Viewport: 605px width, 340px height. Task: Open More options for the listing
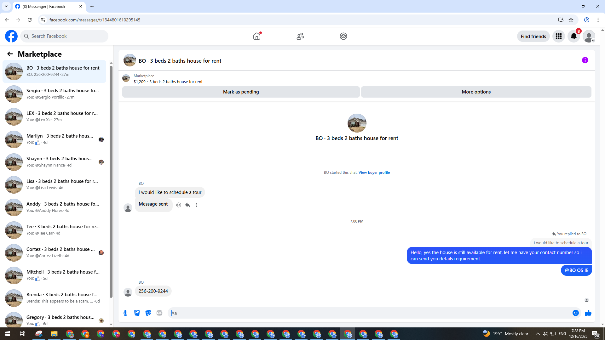click(476, 92)
